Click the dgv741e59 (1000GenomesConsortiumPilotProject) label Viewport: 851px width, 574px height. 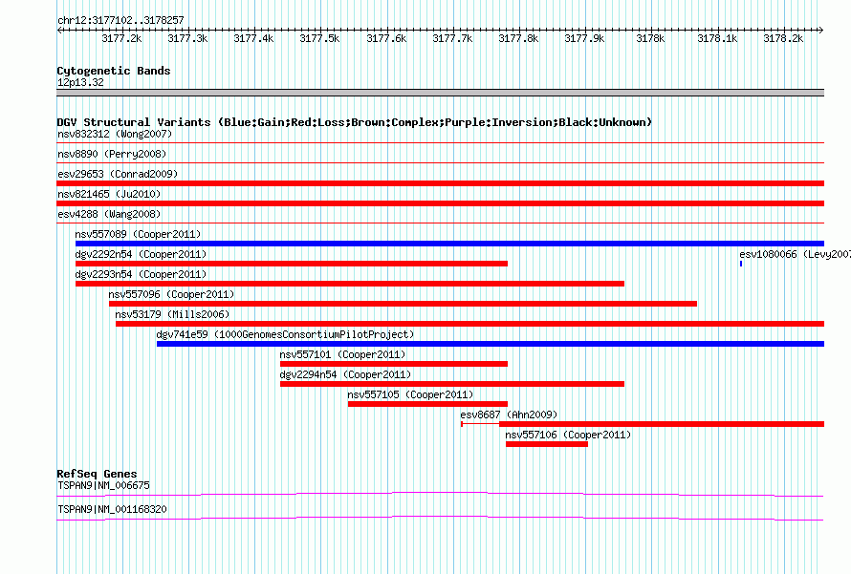(285, 334)
